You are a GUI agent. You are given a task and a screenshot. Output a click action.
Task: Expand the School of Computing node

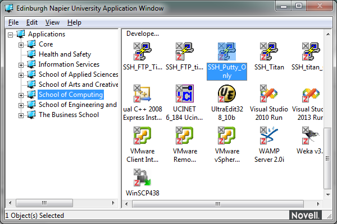coord(22,95)
